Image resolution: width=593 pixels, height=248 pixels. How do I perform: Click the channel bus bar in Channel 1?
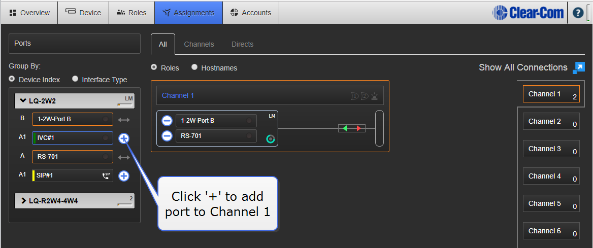[x=379, y=128]
